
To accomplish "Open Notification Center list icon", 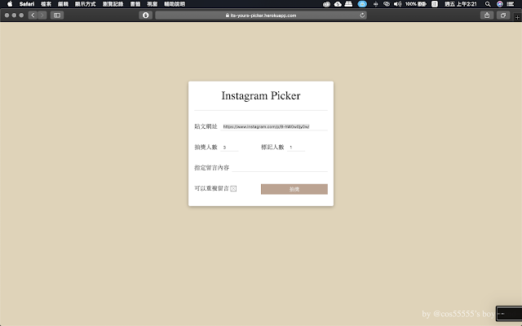I will 511,4.
